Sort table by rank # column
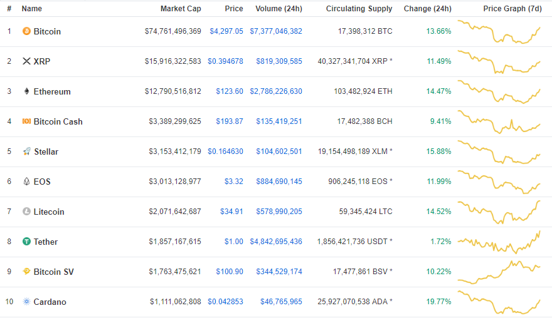The image size is (552, 318). (x=9, y=9)
